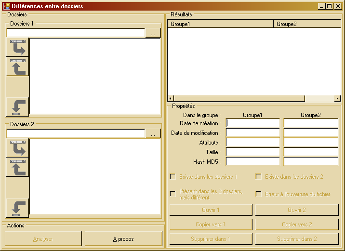The height and width of the screenshot is (251, 345).
Task: Click the add-path arrow button in Dossiers 2
Action: [17, 148]
